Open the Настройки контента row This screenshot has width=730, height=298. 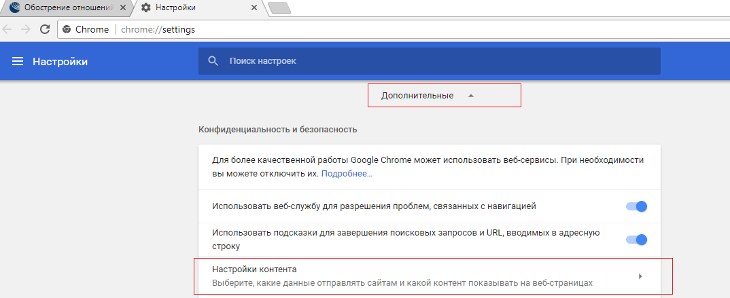click(x=408, y=276)
